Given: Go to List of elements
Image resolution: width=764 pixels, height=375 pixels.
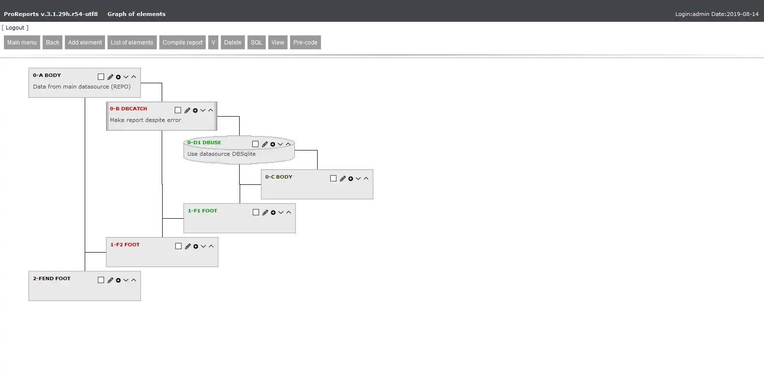Looking at the screenshot, I should [132, 43].
